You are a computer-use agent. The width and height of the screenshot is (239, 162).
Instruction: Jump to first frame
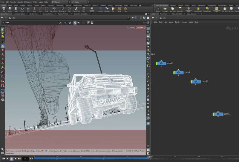[3, 159]
